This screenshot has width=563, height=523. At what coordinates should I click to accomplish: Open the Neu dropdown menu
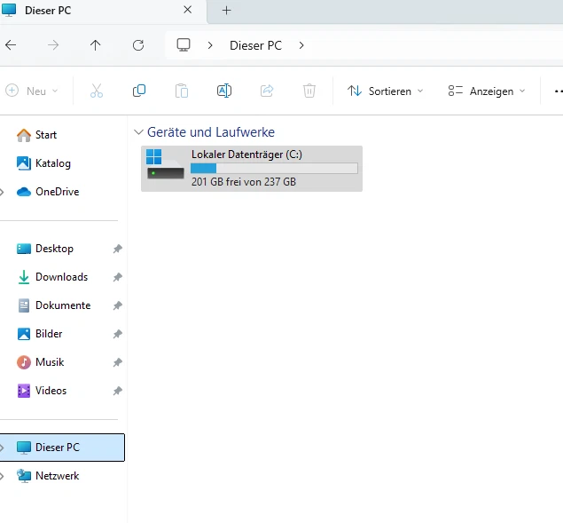32,91
